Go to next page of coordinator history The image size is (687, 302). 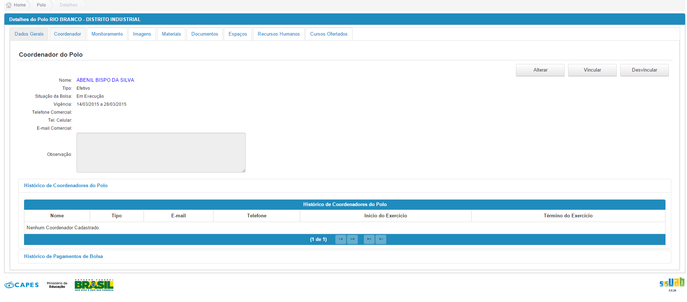pyautogui.click(x=369, y=239)
